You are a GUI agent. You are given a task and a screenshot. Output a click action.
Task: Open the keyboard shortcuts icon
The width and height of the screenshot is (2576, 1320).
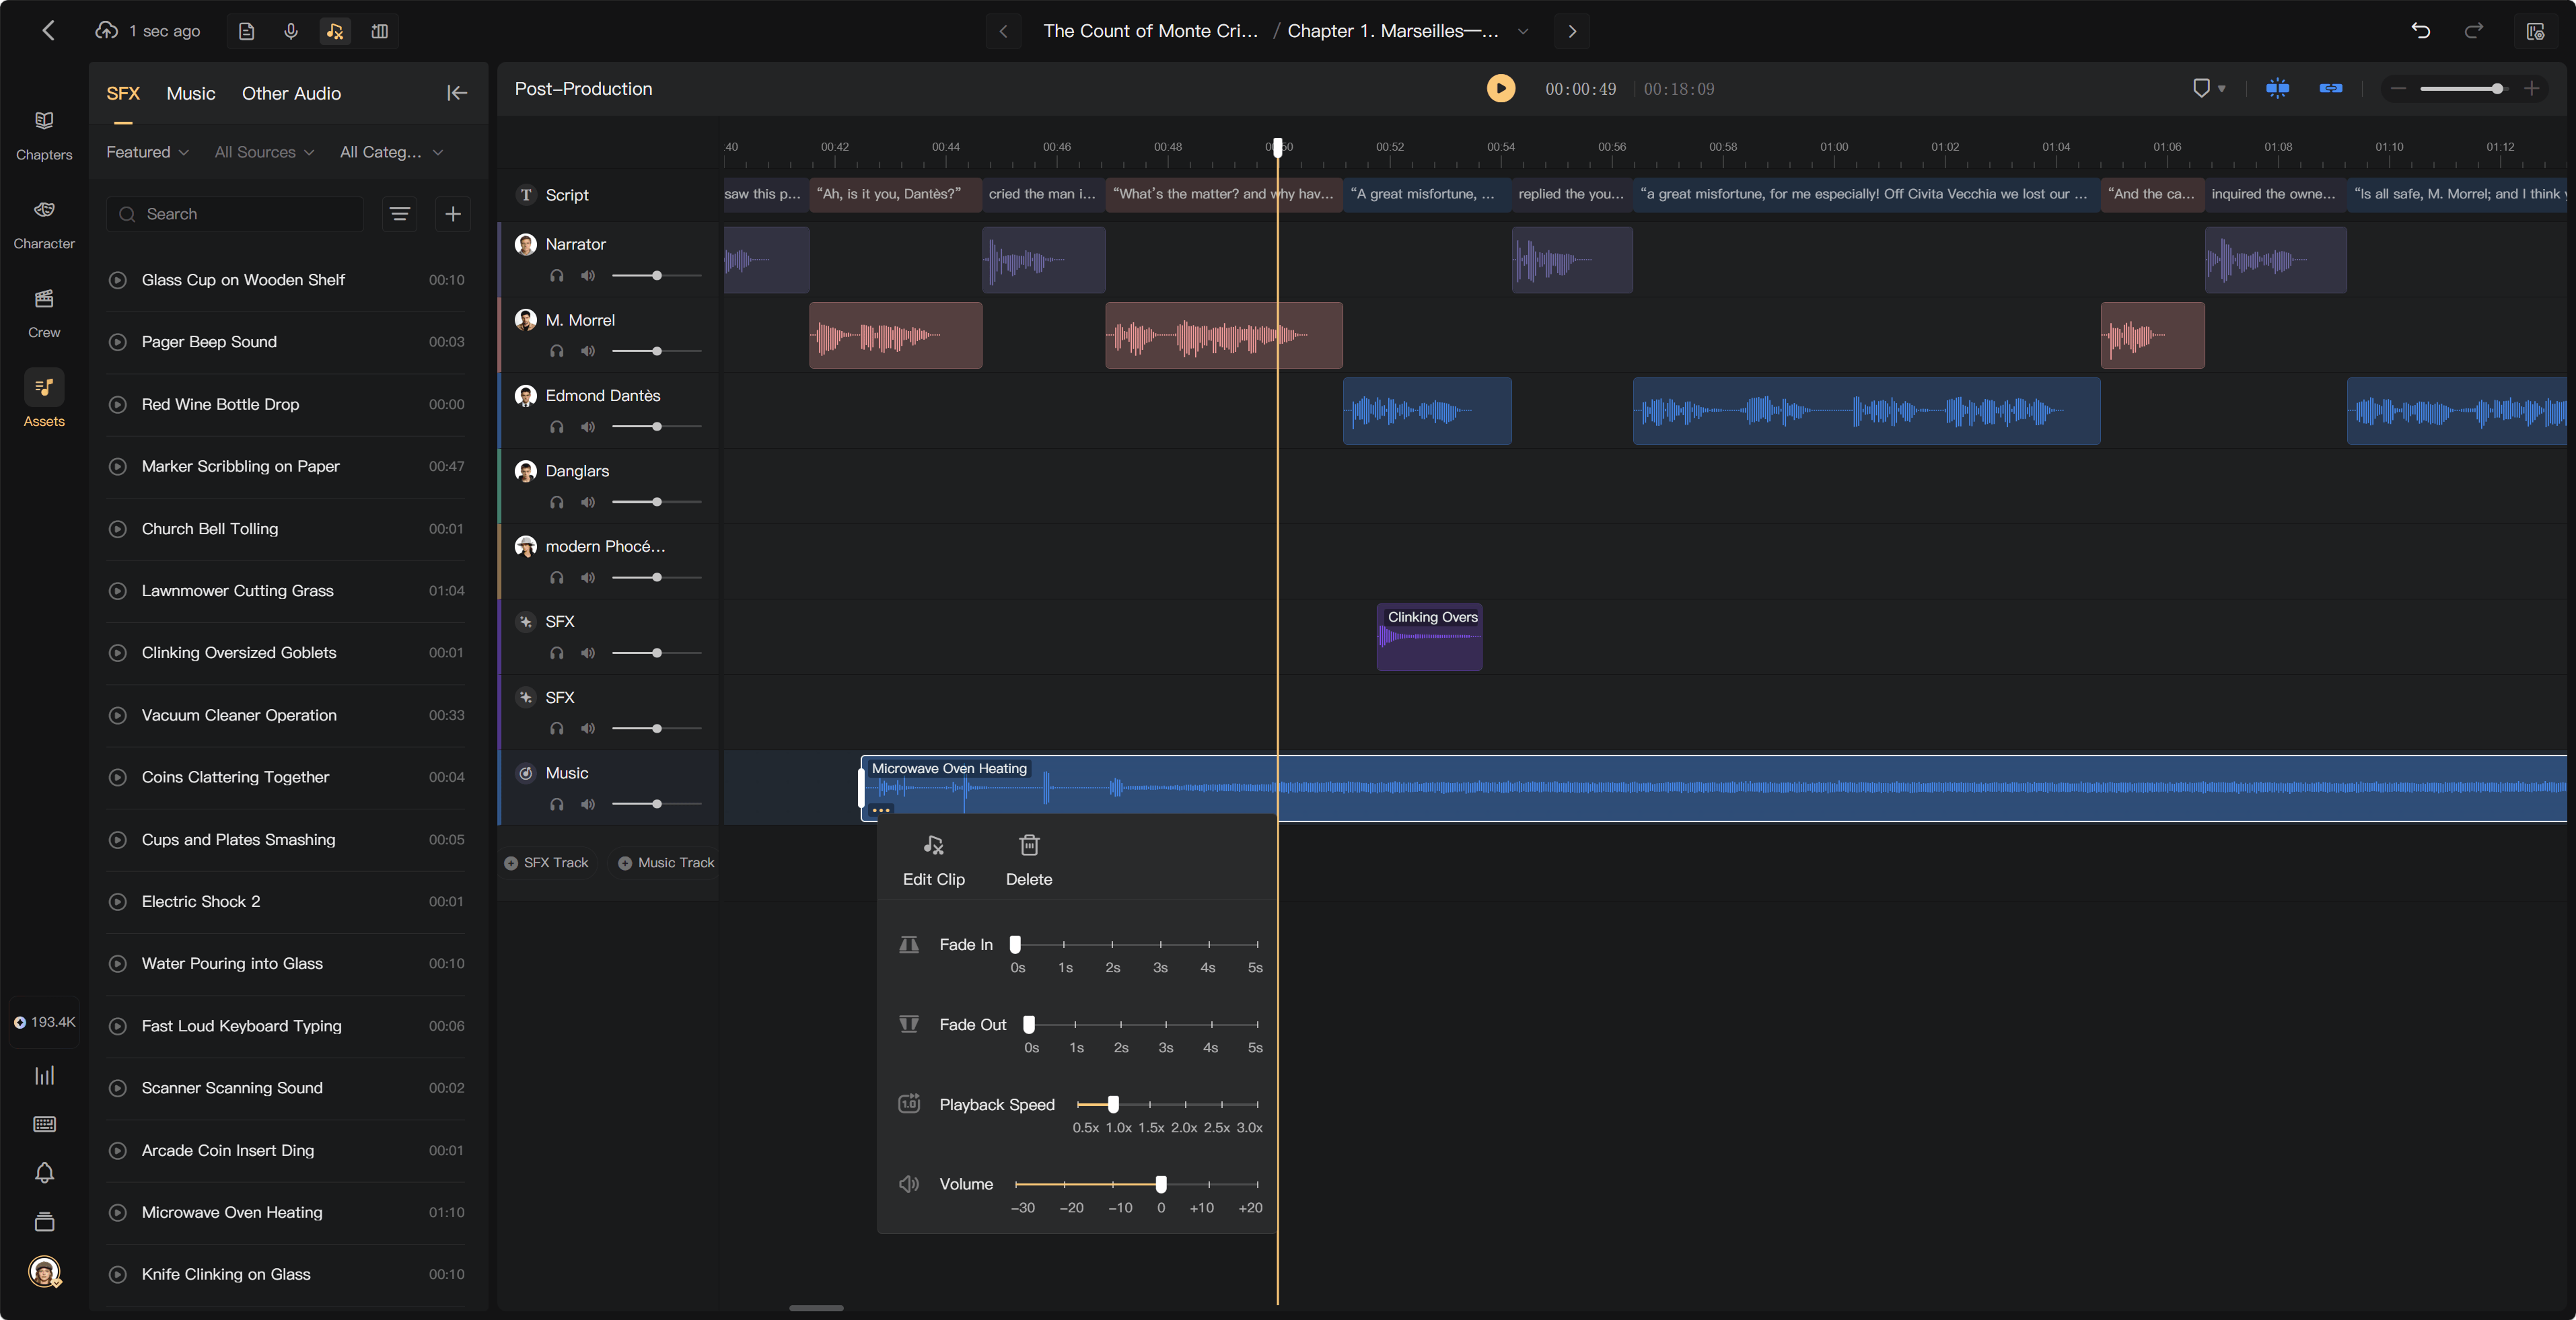pyautogui.click(x=44, y=1124)
